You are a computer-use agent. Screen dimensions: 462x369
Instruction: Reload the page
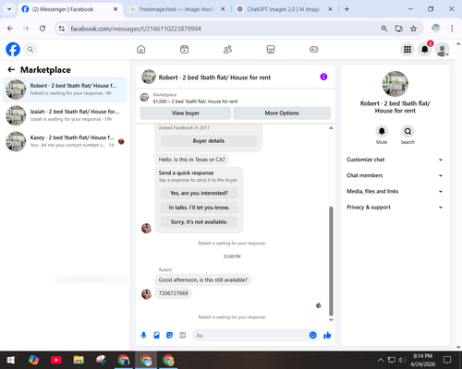[x=43, y=29]
